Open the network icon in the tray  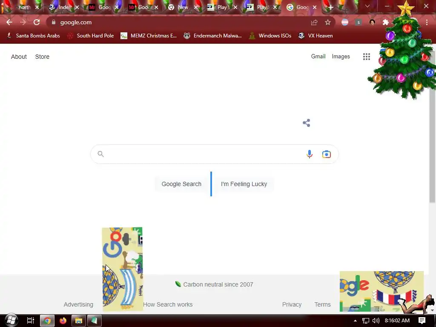(x=366, y=321)
